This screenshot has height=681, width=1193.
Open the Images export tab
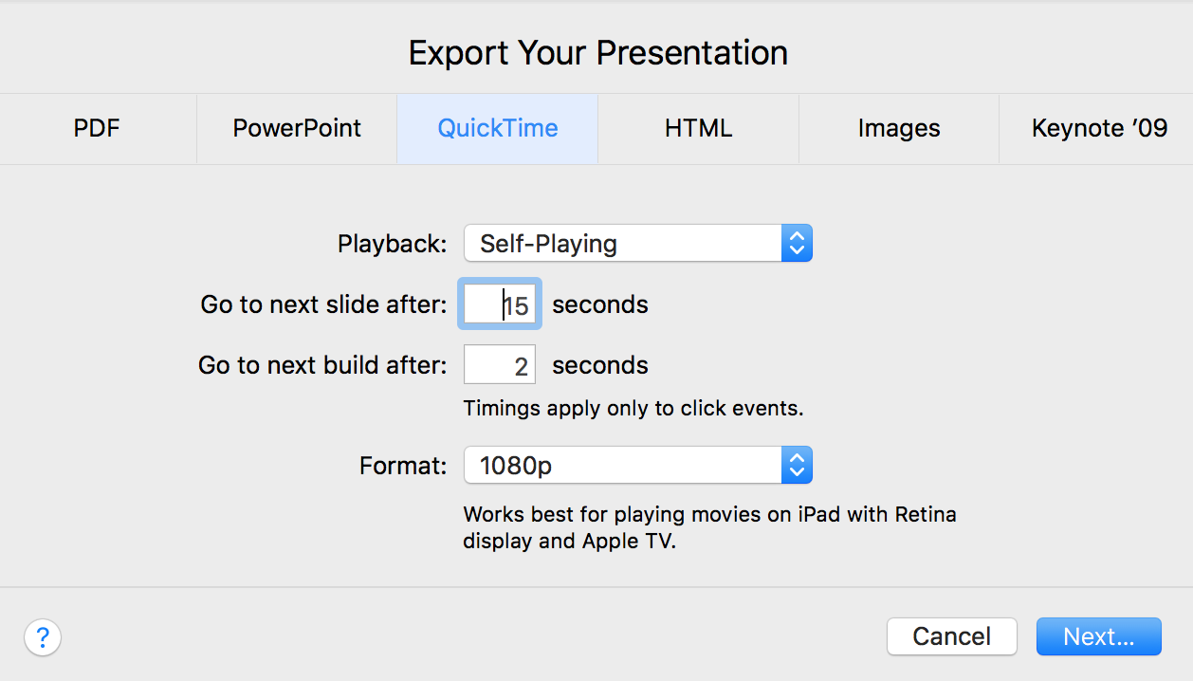point(899,129)
